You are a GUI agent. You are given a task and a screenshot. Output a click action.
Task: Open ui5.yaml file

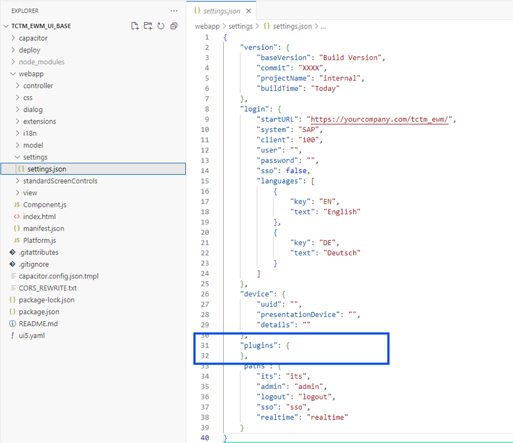tap(32, 336)
